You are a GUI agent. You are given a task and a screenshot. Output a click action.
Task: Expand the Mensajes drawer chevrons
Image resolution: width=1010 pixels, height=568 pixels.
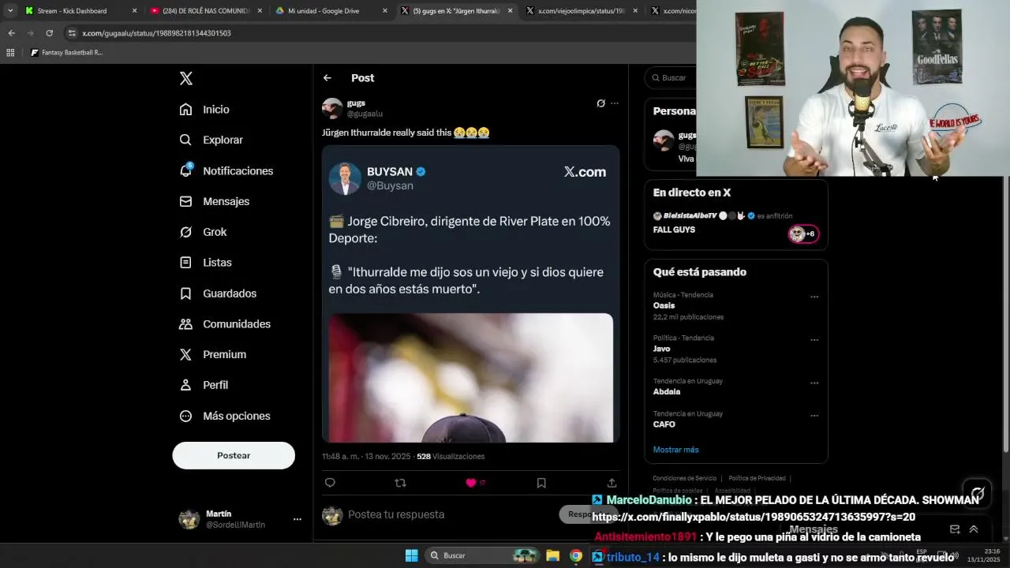point(974,529)
